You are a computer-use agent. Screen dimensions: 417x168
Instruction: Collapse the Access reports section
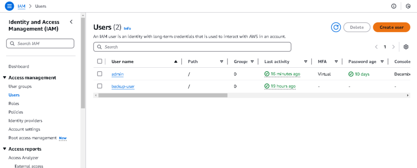pyautogui.click(x=4, y=149)
